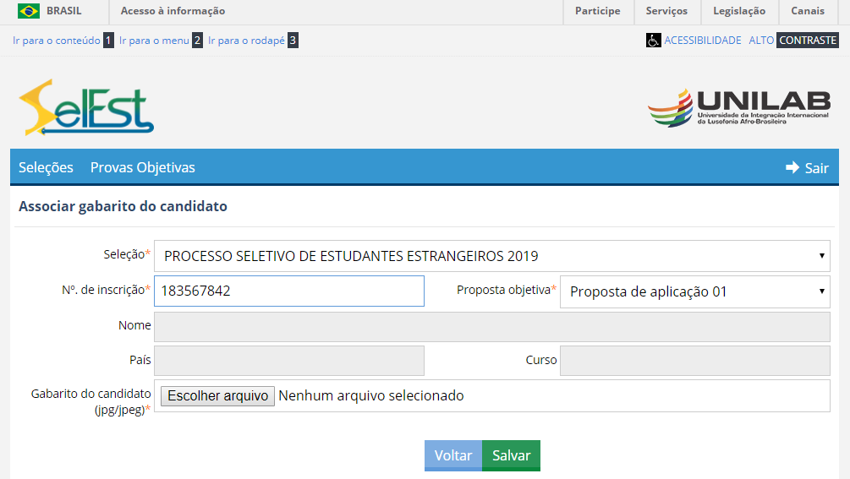The width and height of the screenshot is (850, 479).
Task: Click the Associar gabarito do candidato heading
Action: pos(123,206)
